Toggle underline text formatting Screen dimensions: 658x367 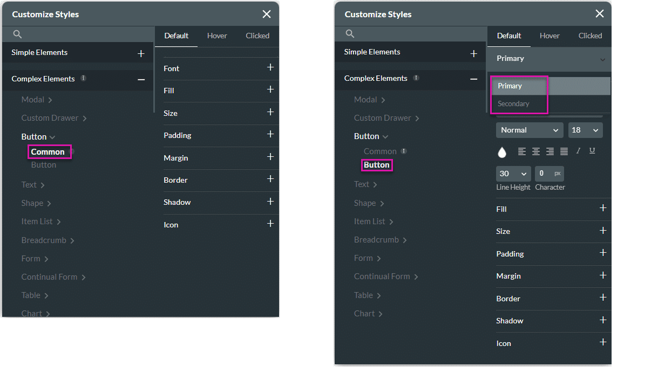tap(592, 151)
